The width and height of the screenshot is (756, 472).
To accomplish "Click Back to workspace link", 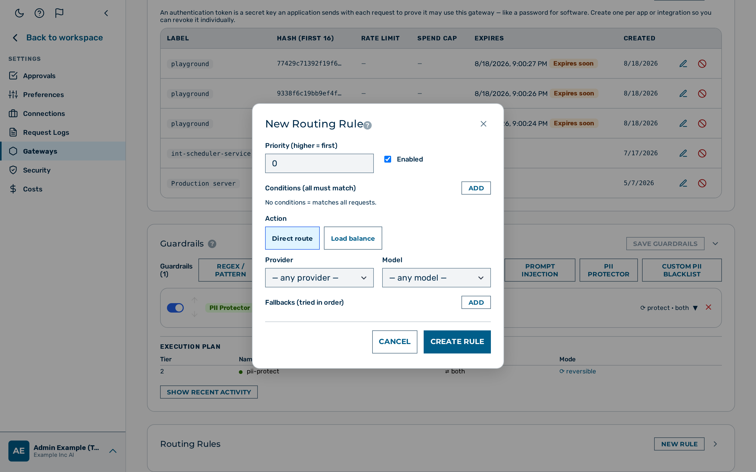I will coord(64,37).
